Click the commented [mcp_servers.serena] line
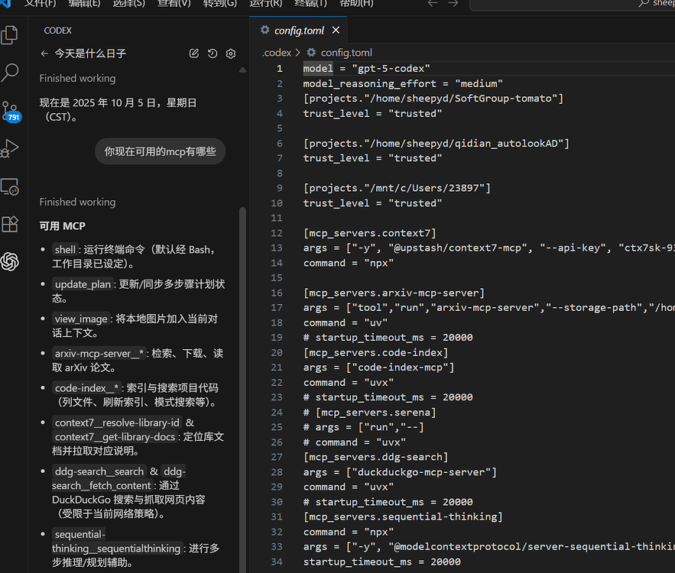 tap(370, 413)
